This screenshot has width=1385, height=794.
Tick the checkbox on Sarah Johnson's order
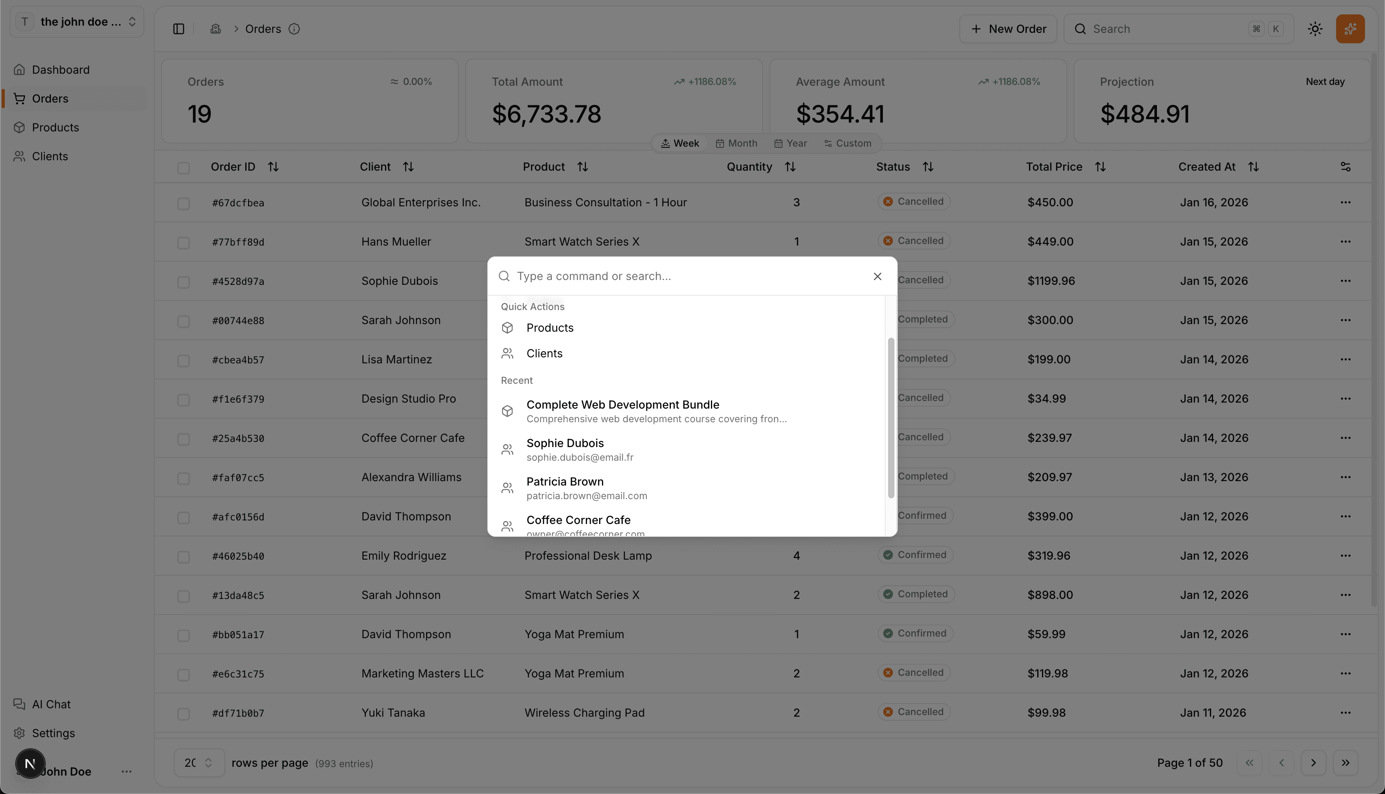183,322
